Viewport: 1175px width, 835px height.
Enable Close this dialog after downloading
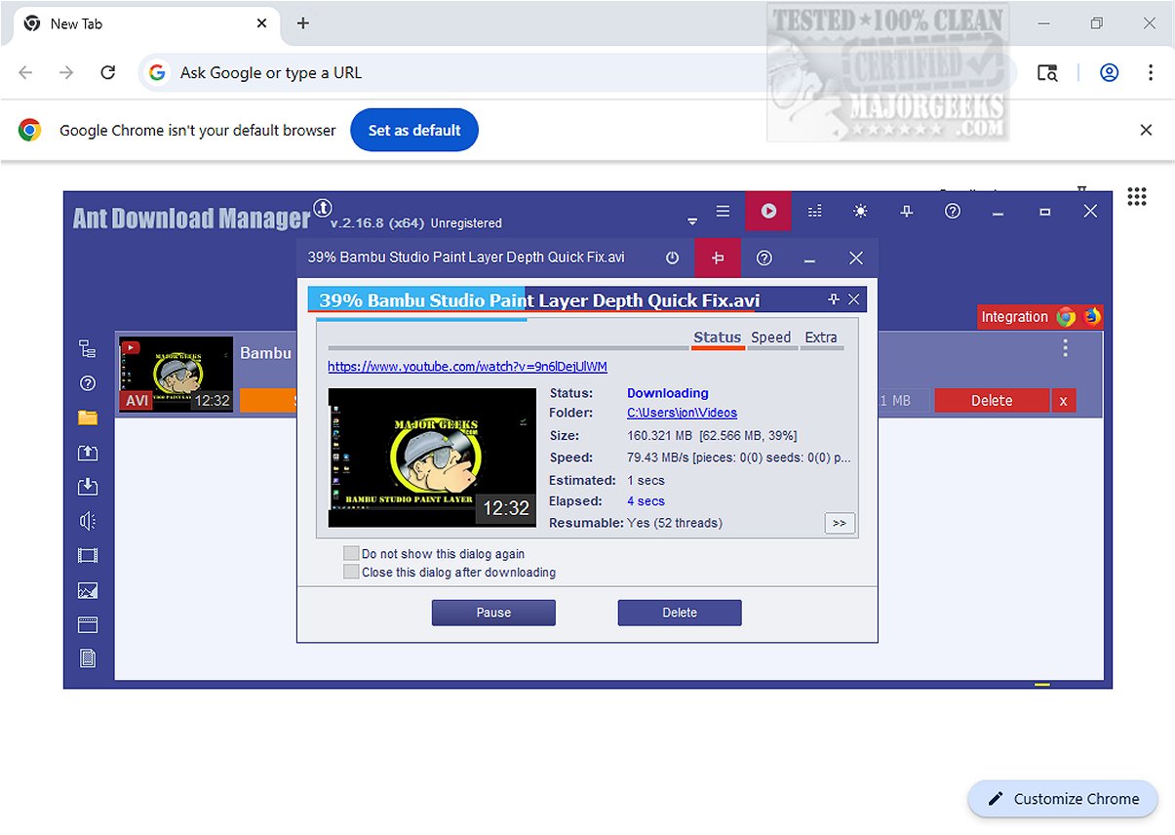[351, 572]
